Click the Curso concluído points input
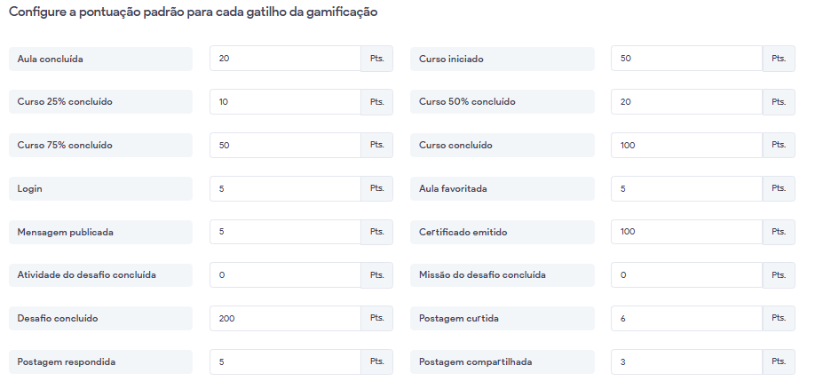 click(x=686, y=145)
